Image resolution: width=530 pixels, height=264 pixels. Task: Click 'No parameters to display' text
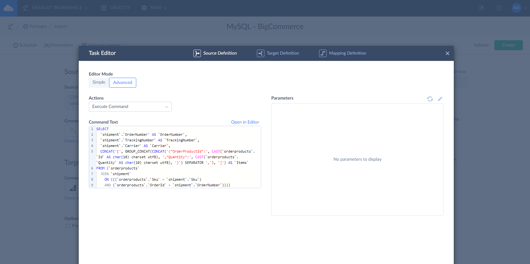tap(357, 159)
